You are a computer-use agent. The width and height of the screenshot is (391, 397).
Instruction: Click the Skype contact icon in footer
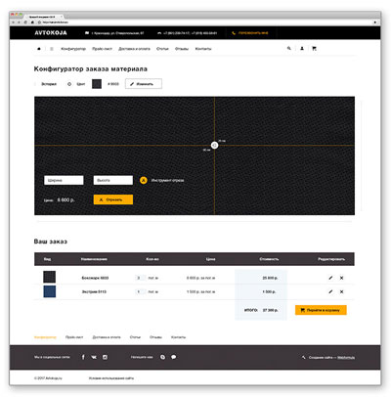(162, 357)
